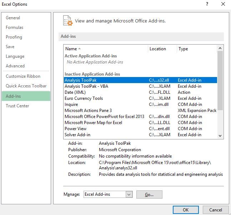
Task: Click the scroll up arrow of add-ins list
Action: [x=220, y=48]
